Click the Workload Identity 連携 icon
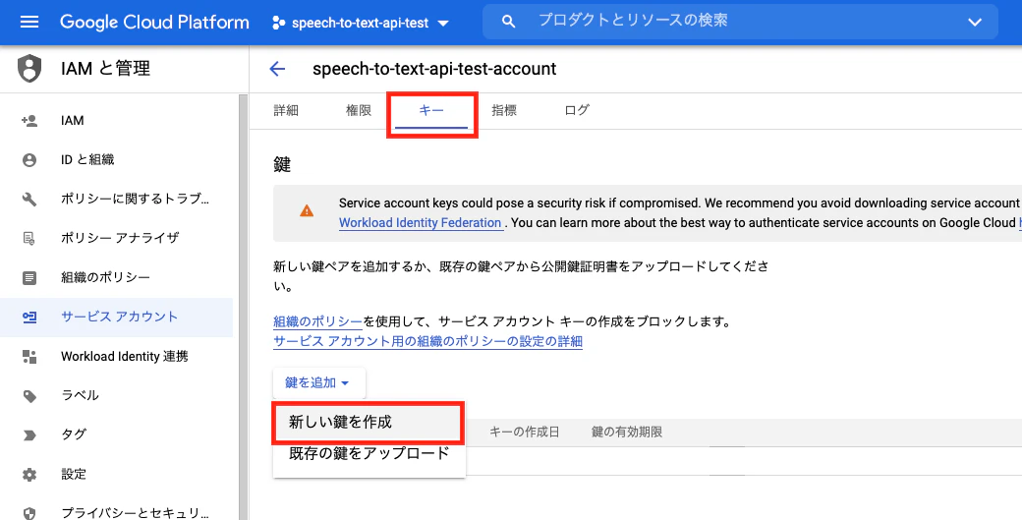The image size is (1022, 520). (29, 357)
